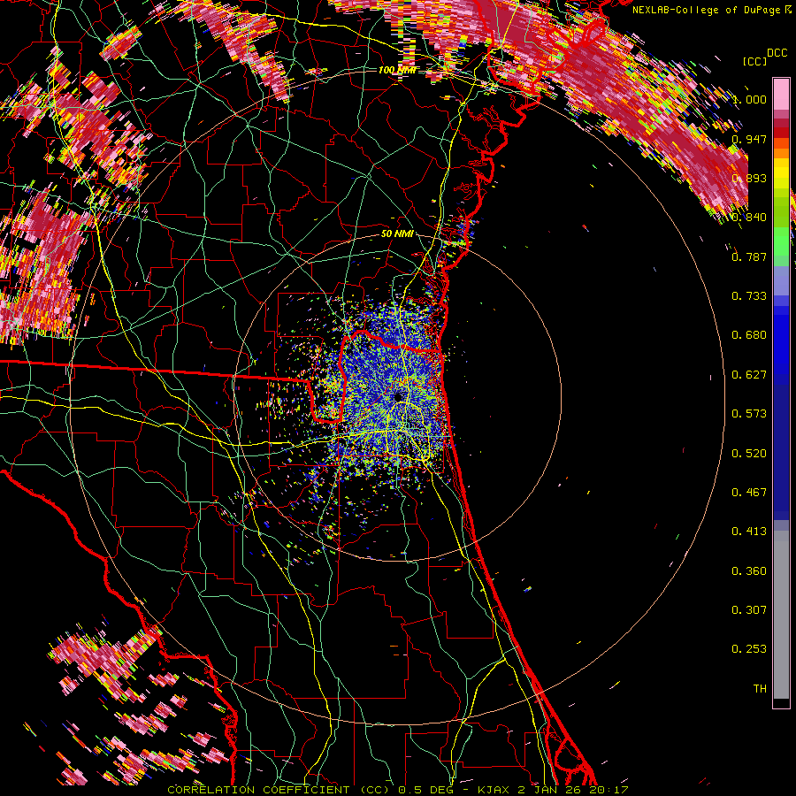Click the NEXLAB-College of DuPage header text
Viewport: 796px width, 796px height.
pyautogui.click(x=706, y=10)
